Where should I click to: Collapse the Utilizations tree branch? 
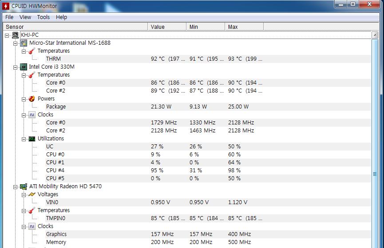click(24, 139)
